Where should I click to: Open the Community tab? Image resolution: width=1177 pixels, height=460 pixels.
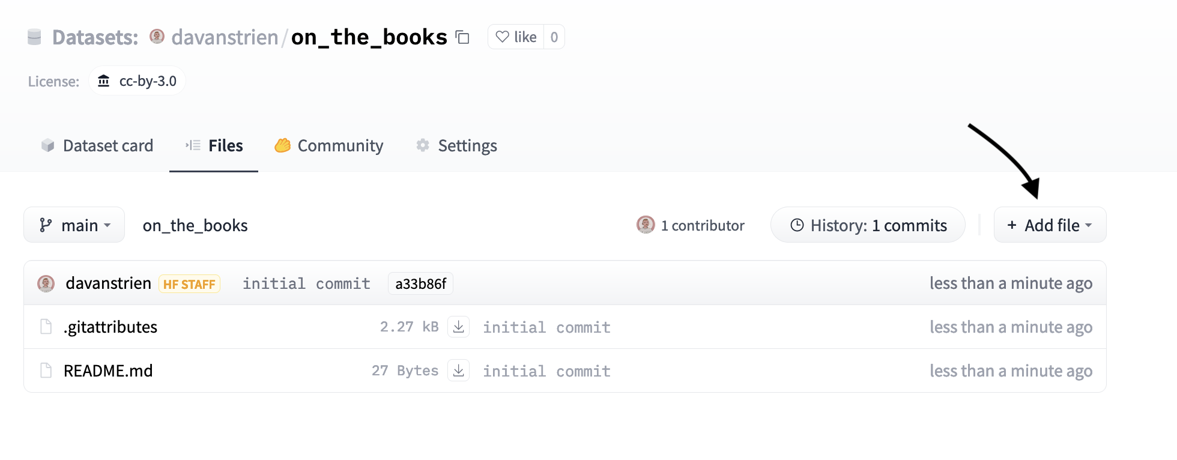(x=328, y=145)
